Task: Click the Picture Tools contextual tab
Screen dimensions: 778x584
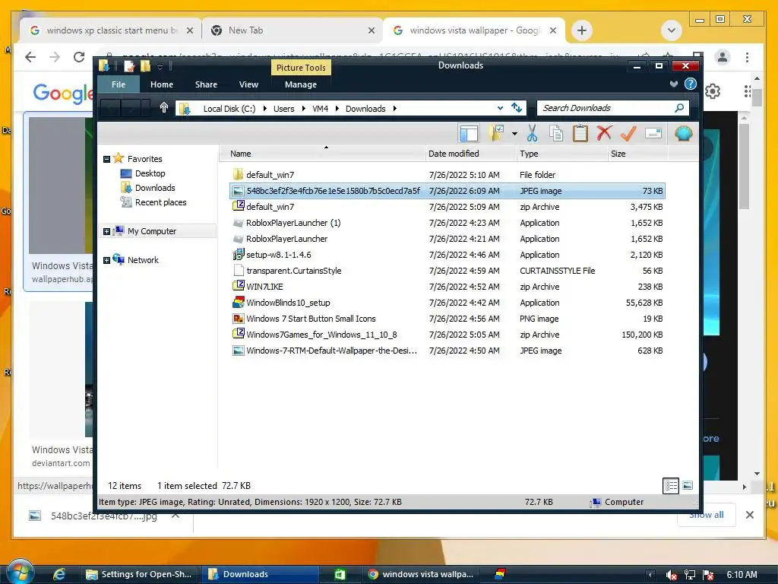Action: coord(301,68)
